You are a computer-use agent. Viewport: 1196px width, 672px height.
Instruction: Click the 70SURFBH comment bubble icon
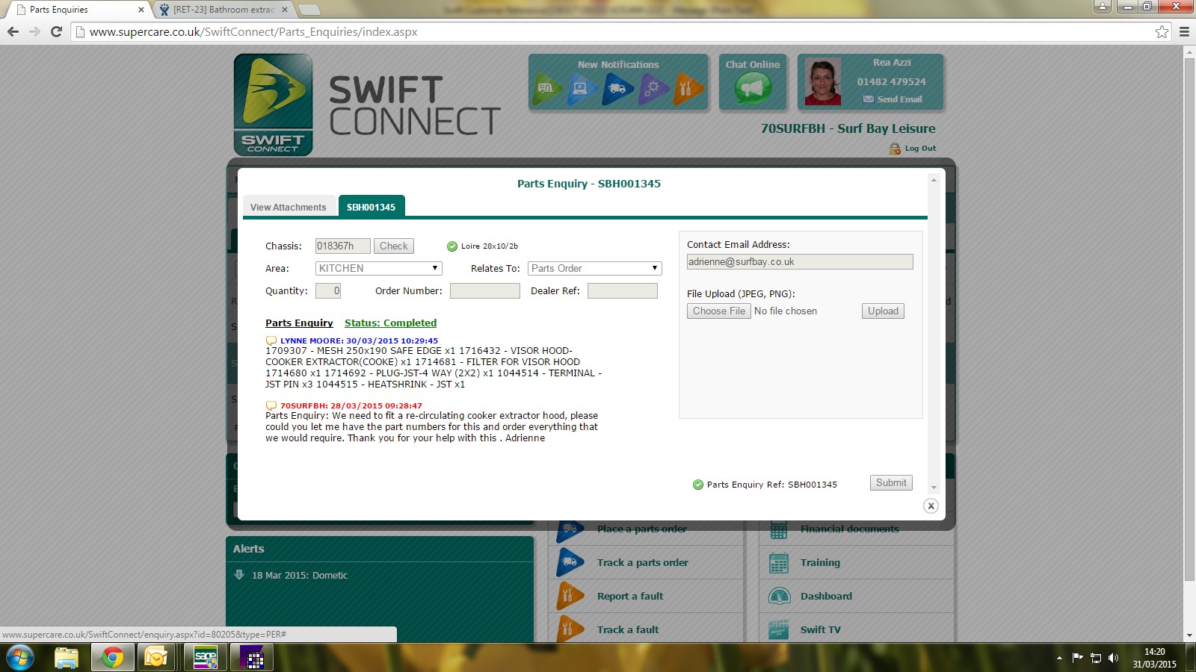pos(271,405)
